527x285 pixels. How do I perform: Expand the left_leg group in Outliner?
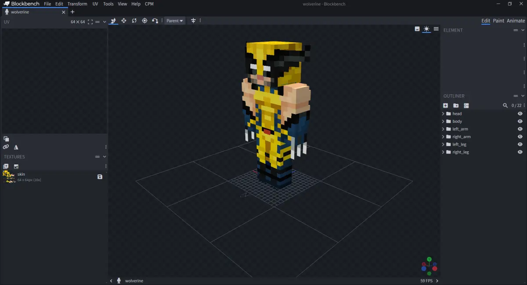pos(443,144)
